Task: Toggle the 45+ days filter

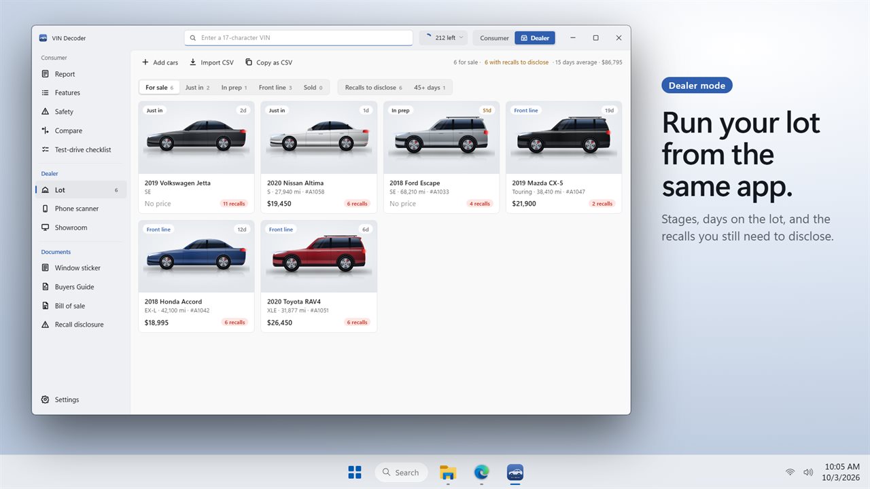Action: click(x=430, y=88)
